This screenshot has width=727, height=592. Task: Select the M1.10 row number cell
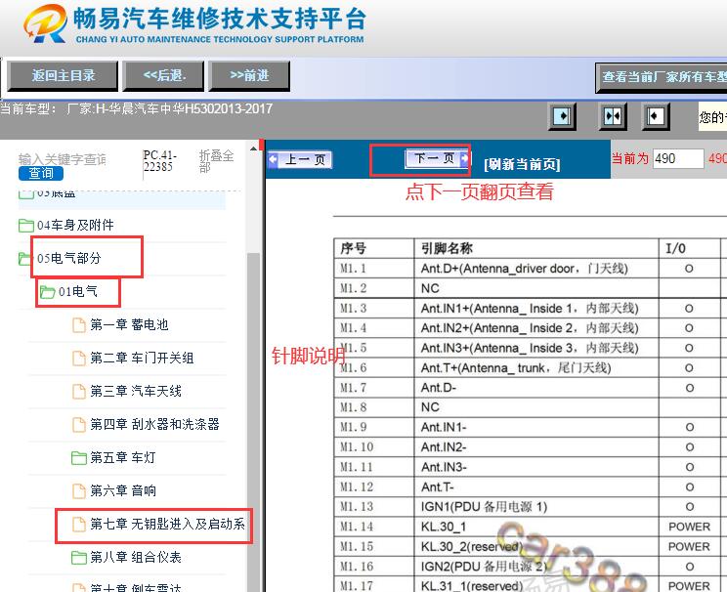[373, 447]
